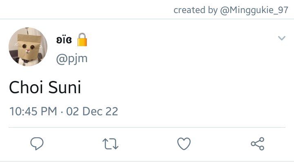Click the 10:45 PM timestamp
Image resolution: width=294 pixels, height=166 pixels.
tap(33, 111)
